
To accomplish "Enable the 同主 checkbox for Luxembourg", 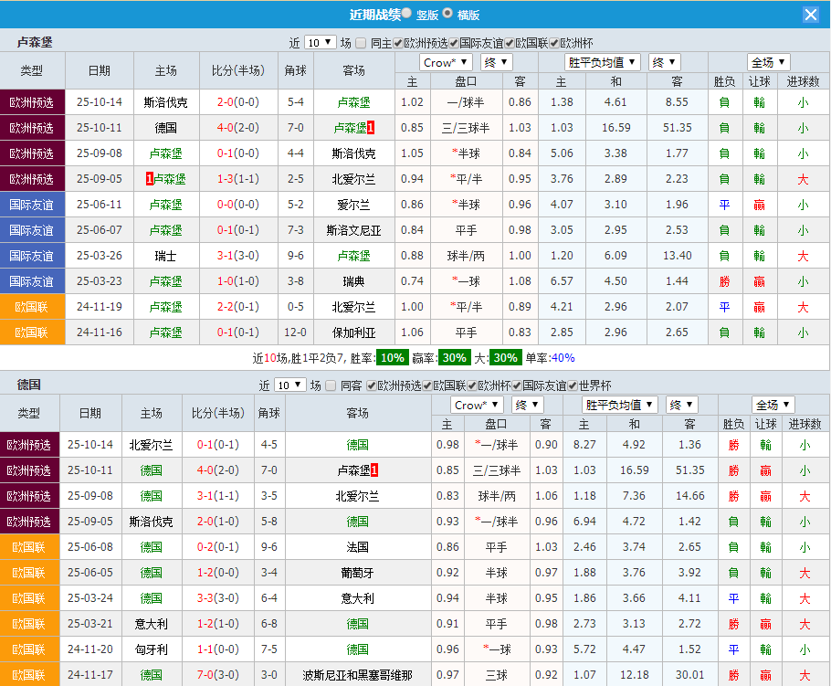I will coord(362,41).
